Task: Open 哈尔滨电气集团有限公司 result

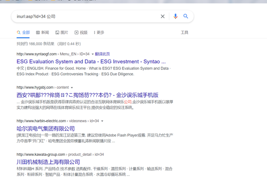Action: click(46, 128)
